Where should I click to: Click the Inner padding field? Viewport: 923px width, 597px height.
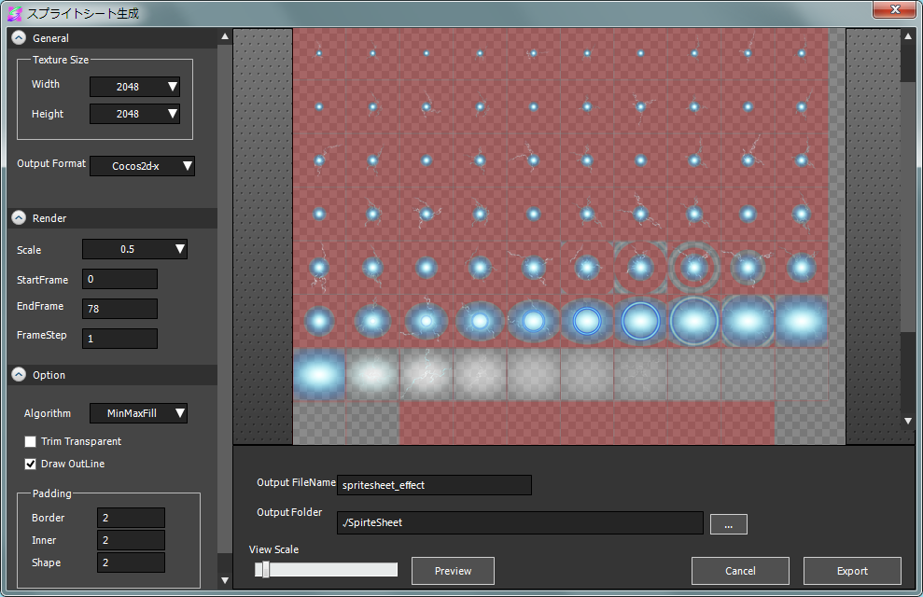pyautogui.click(x=131, y=540)
